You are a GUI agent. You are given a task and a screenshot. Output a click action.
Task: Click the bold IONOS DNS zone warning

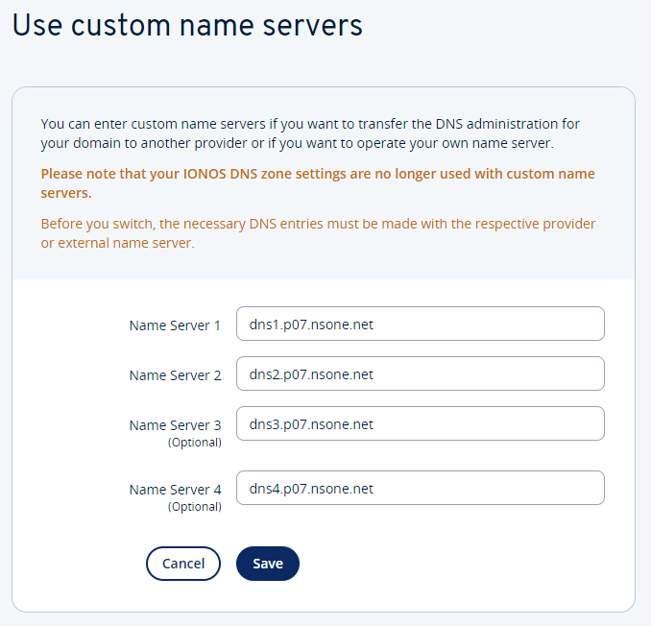coord(318,183)
